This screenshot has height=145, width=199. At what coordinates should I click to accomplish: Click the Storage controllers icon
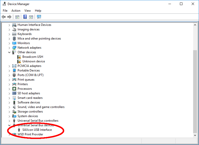pos(14,112)
